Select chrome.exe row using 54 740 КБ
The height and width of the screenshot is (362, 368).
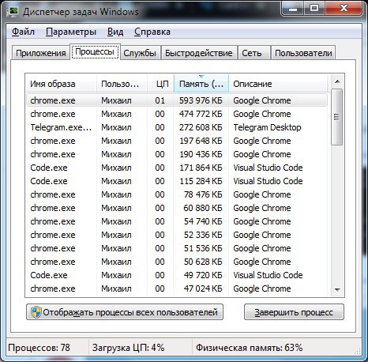click(x=177, y=221)
